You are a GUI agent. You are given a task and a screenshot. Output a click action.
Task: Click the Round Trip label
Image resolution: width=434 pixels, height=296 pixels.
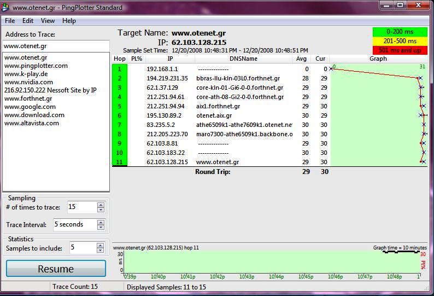click(x=213, y=172)
